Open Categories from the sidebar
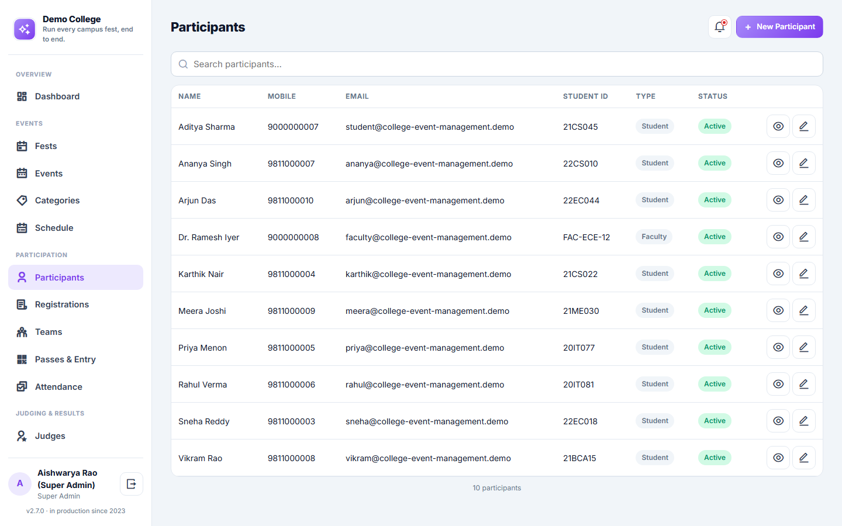The image size is (842, 526). [75, 200]
